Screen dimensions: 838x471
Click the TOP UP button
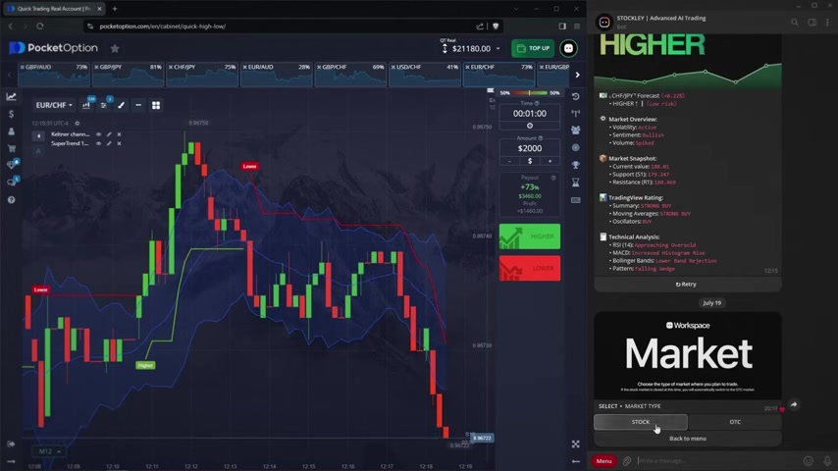[533, 49]
